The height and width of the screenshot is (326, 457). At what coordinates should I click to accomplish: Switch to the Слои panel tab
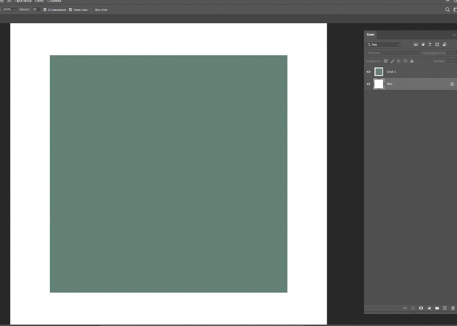pos(371,35)
